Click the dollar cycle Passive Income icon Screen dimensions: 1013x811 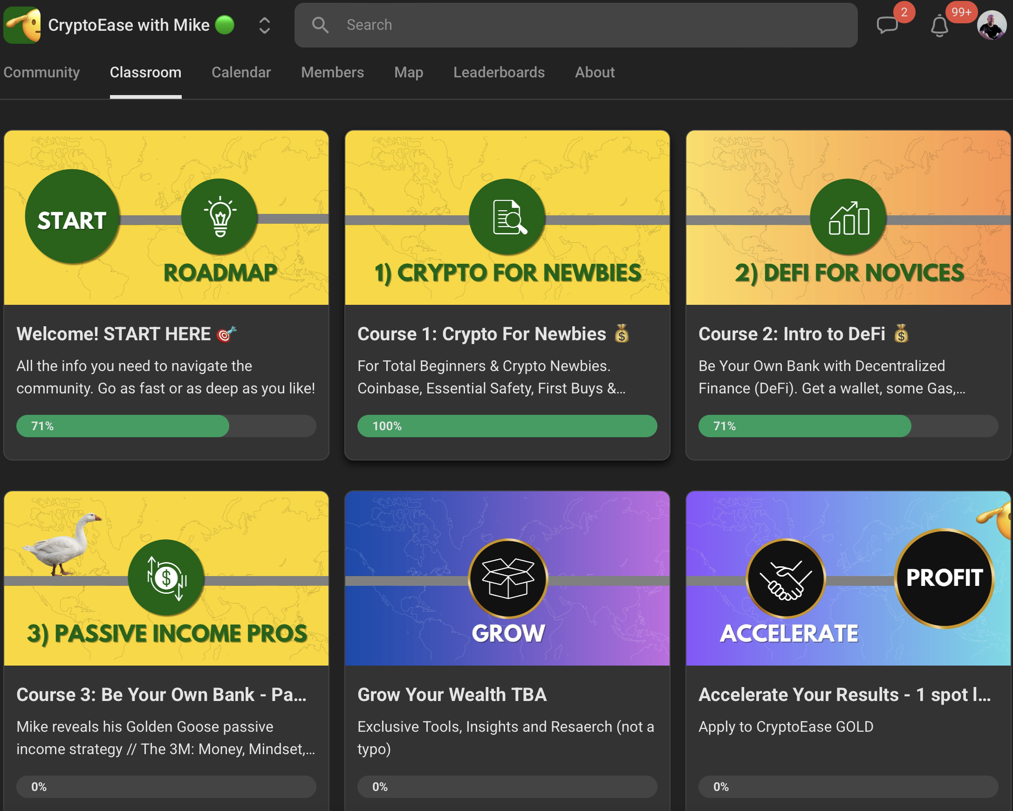[x=166, y=578]
